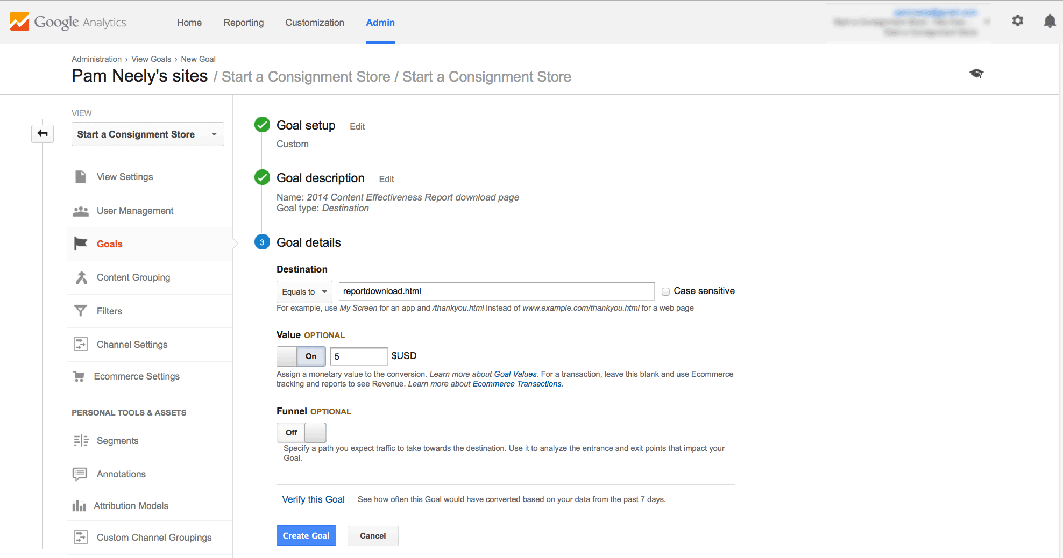Viewport: 1063px width, 558px height.
Task: Click the Create Goal button
Action: [x=306, y=535]
